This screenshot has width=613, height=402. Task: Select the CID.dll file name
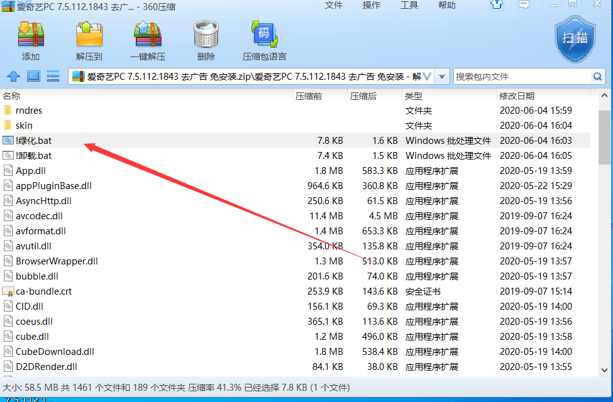click(x=30, y=307)
